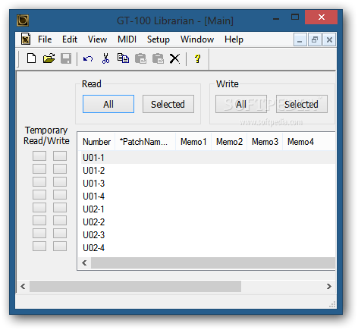Click the Memo2 column header

(x=229, y=142)
